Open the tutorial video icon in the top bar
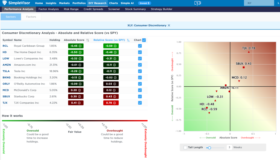The image size is (280, 160). 197,3
